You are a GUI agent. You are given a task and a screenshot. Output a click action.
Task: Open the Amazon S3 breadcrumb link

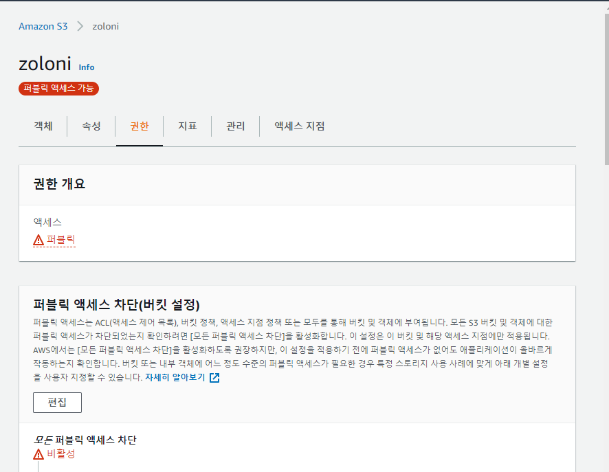click(43, 26)
